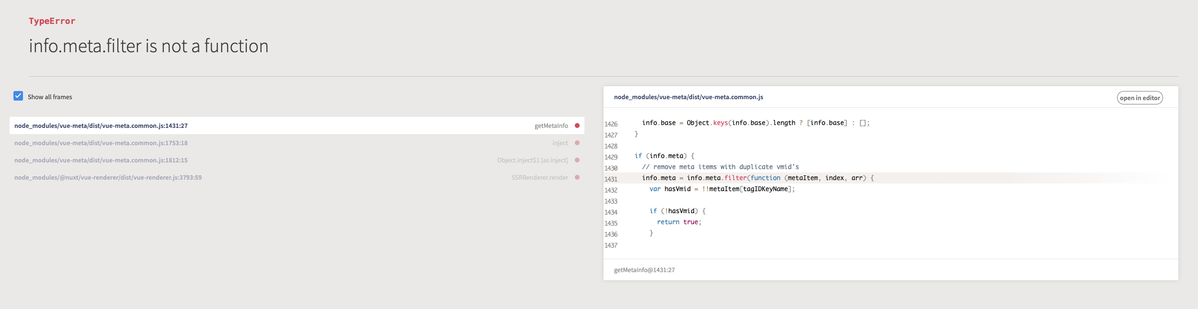Click the red dot beside getMetaInfo
Image resolution: width=1198 pixels, height=309 pixels.
[x=577, y=126]
